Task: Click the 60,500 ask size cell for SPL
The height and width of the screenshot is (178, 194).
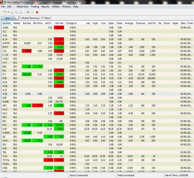Action: [59, 144]
